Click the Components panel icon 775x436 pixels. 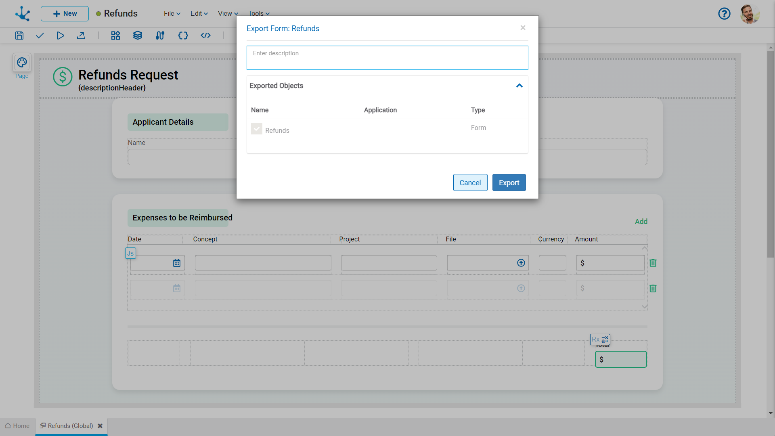click(115, 35)
